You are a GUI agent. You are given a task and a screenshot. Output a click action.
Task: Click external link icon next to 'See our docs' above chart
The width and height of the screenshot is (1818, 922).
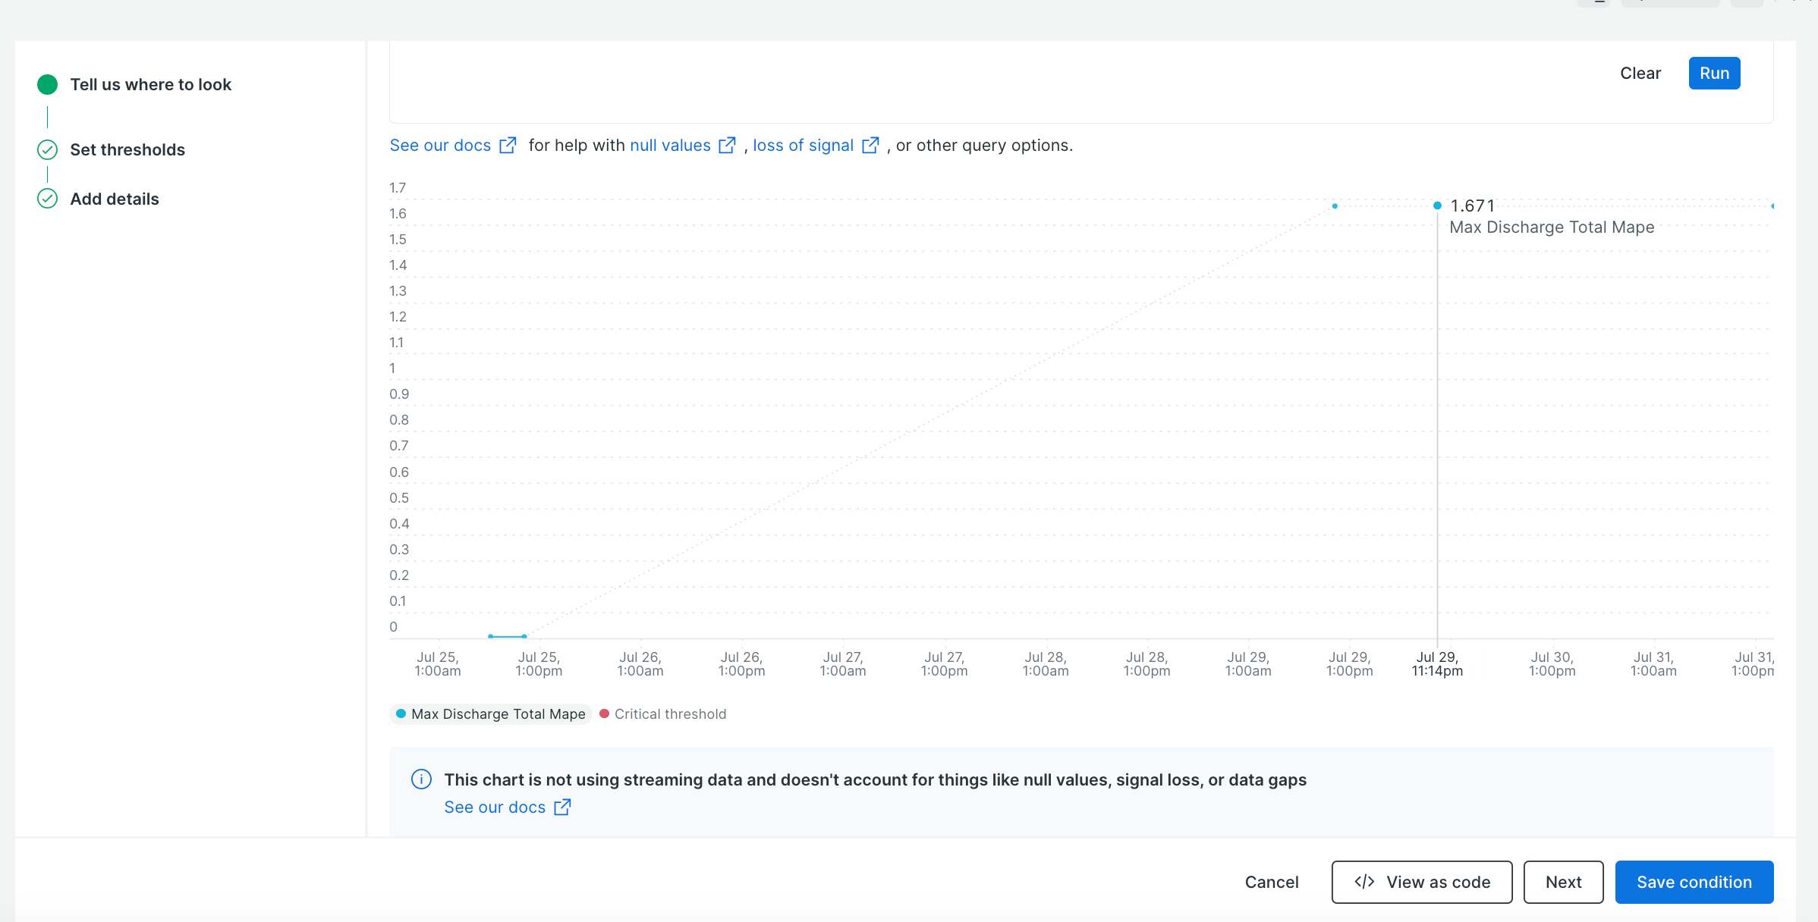point(508,145)
